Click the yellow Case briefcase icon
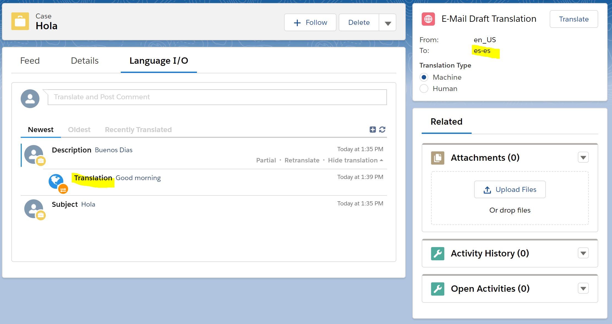This screenshot has height=324, width=612. point(20,21)
